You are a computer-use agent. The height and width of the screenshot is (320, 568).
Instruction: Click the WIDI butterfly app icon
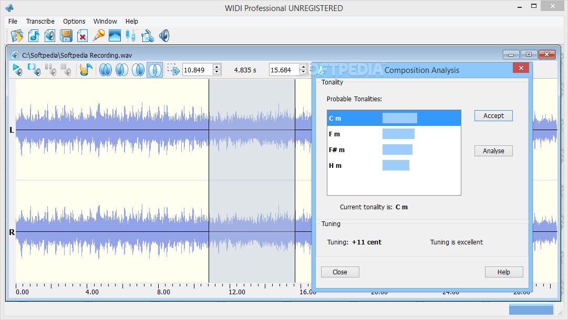(x=9, y=7)
